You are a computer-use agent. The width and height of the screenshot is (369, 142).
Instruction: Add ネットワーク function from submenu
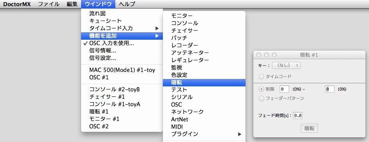204,112
